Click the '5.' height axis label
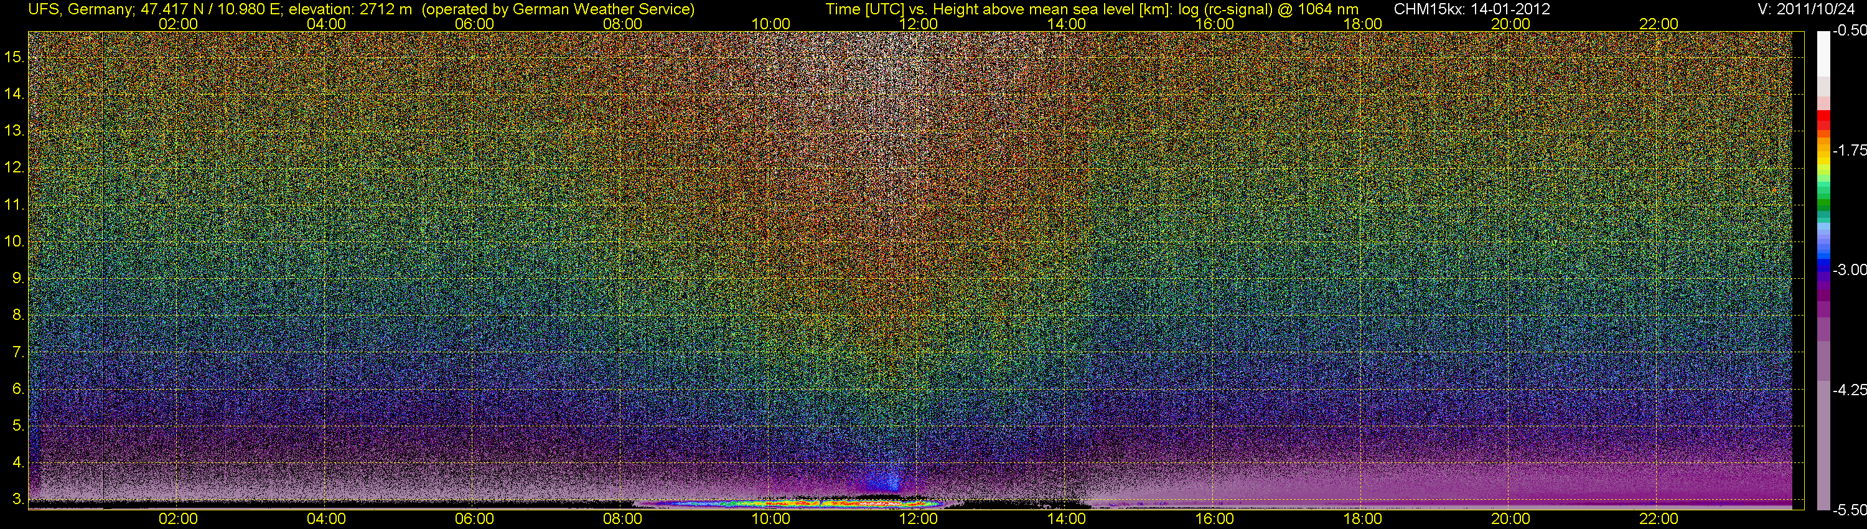Screen dimensions: 1867x529 tap(17, 425)
